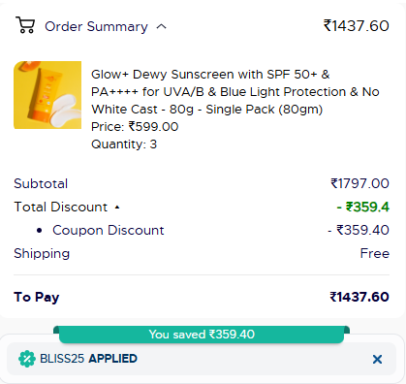Click the Glow+ Dewy Sunscreen product title
406x384 pixels.
(x=235, y=92)
